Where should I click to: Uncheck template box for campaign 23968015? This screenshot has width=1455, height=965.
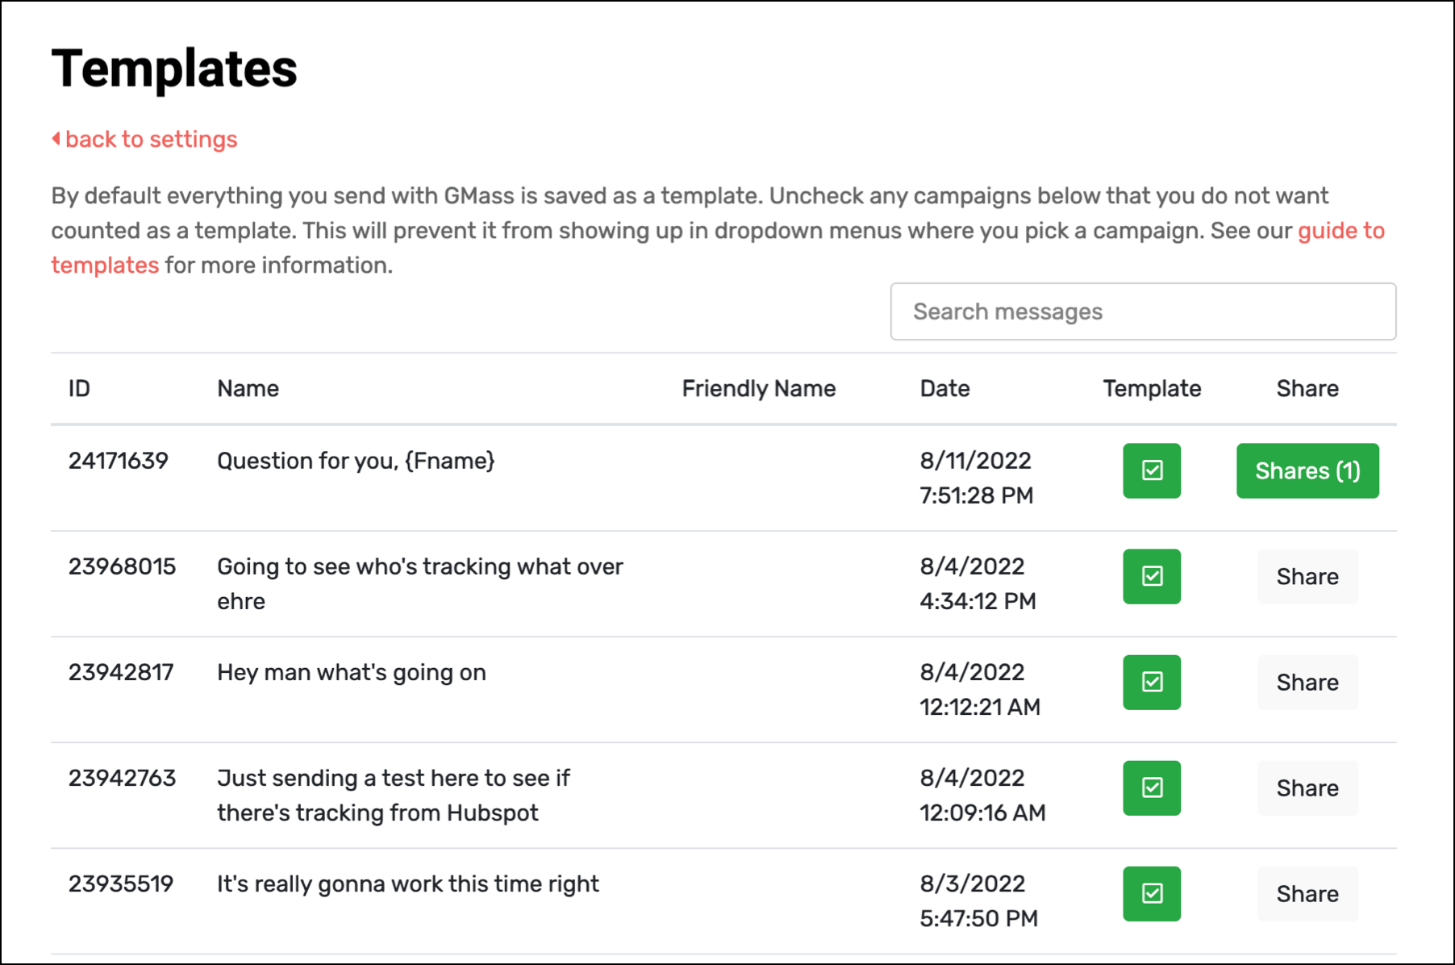pos(1152,576)
